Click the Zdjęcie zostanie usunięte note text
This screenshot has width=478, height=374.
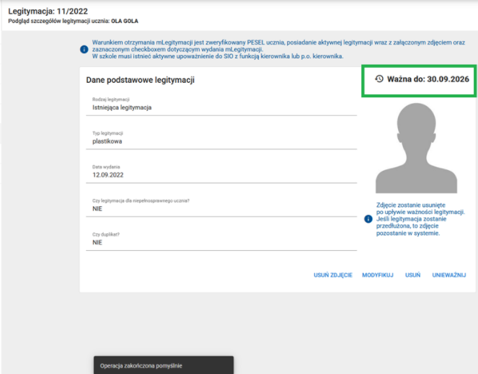pyautogui.click(x=420, y=219)
